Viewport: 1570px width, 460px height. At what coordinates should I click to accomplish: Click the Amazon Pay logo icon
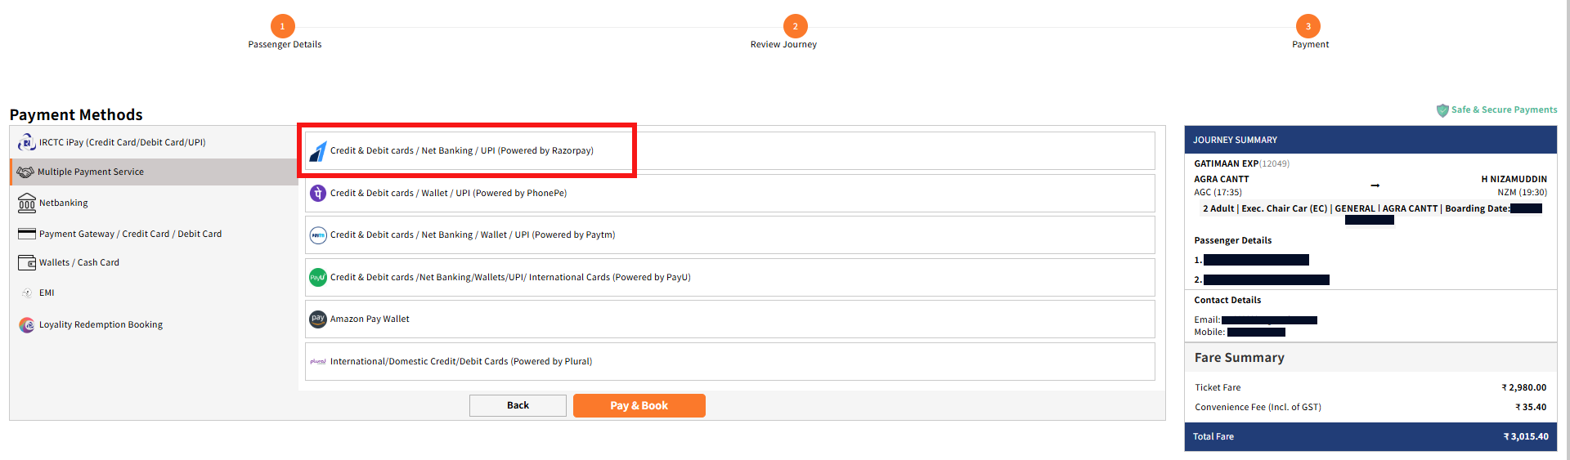[x=318, y=319]
